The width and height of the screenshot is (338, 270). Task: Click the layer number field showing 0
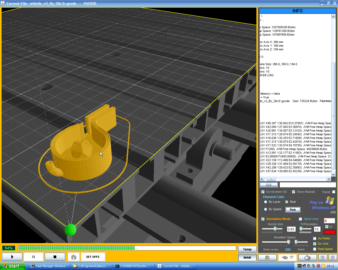pyautogui.click(x=329, y=221)
